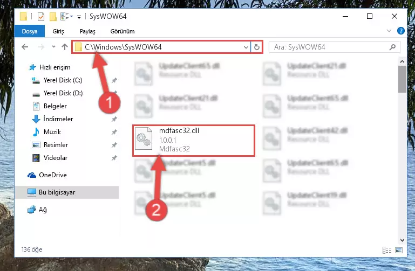Switch to large icons view in status bar
The height and width of the screenshot is (271, 415).
(x=399, y=250)
